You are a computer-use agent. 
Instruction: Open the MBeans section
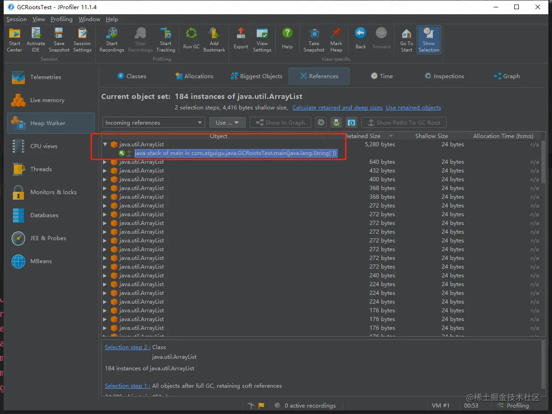click(x=51, y=261)
